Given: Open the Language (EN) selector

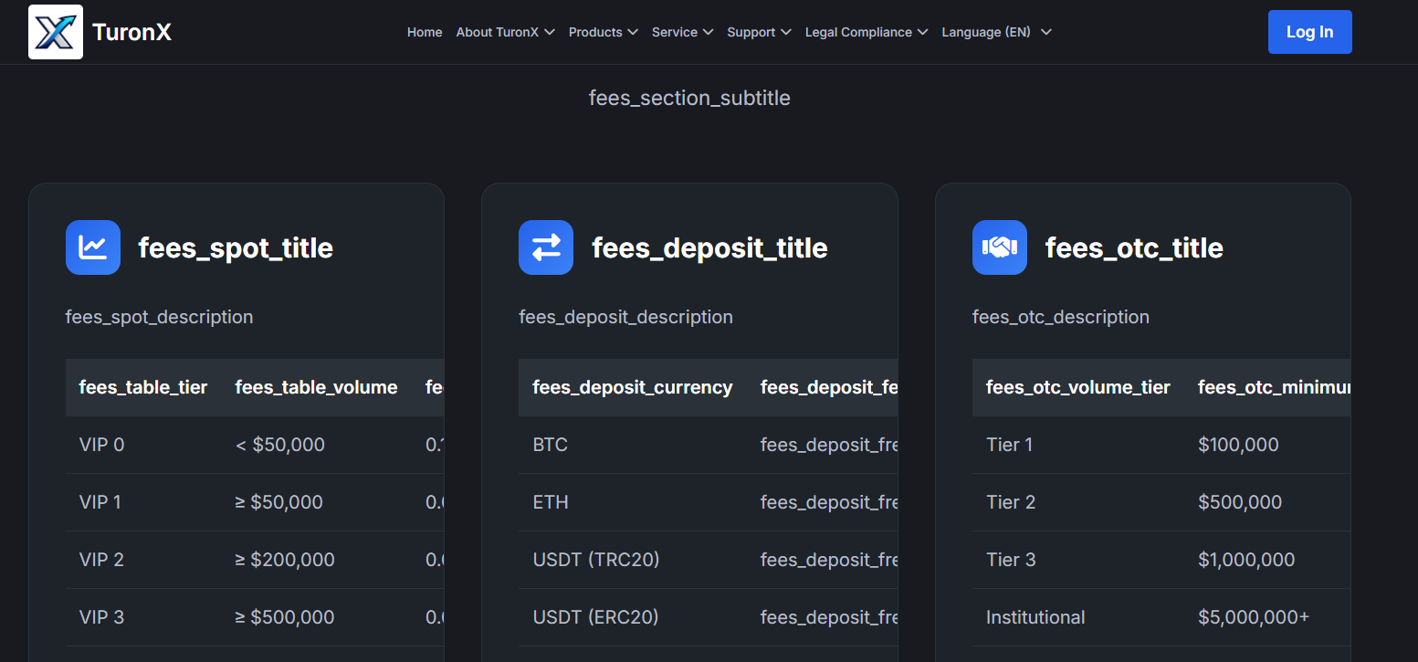Looking at the screenshot, I should (996, 32).
